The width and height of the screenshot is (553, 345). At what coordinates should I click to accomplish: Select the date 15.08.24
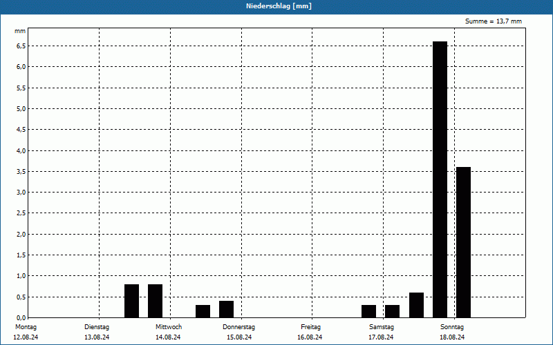pos(239,337)
